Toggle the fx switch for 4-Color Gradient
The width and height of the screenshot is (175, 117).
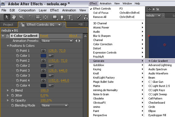8,36
